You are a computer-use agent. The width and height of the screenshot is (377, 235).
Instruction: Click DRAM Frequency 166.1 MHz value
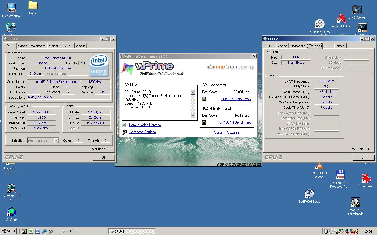point(326,81)
